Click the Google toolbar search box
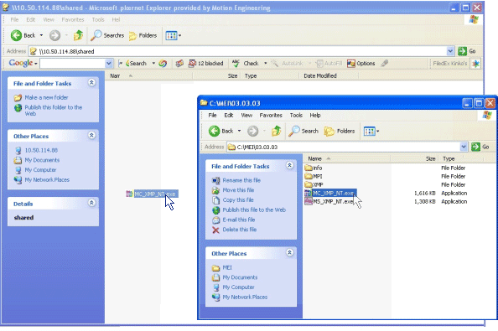This screenshot has width=498, height=331. pos(73,64)
